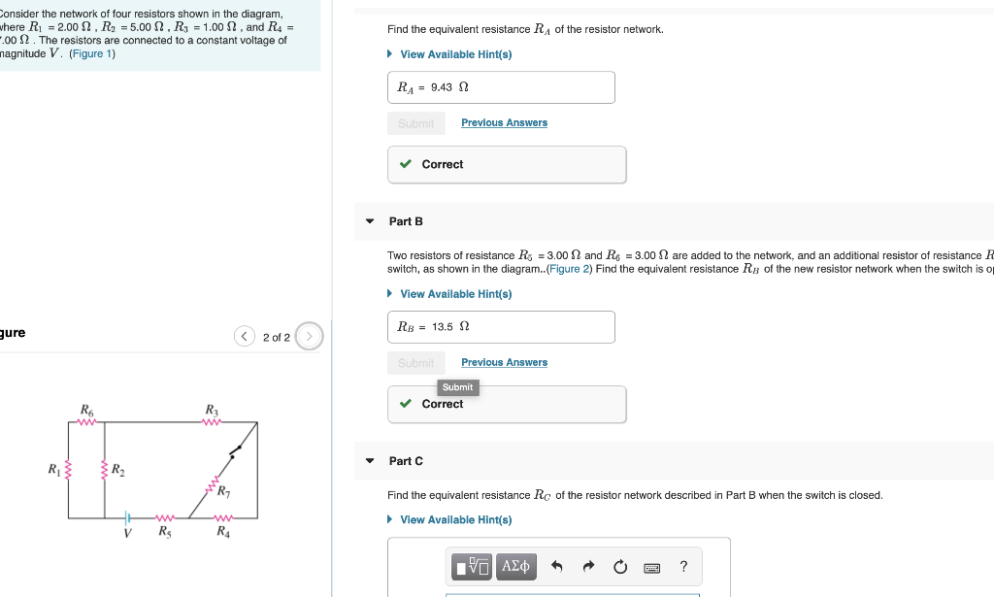Open the math templates palette icon
Image resolution: width=994 pixels, height=597 pixels.
tap(473, 566)
